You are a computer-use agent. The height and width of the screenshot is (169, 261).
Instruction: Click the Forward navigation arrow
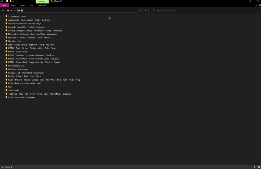(7, 10)
